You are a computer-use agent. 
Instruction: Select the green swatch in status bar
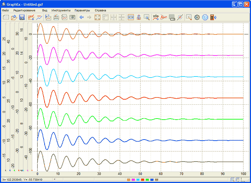click(x=147, y=180)
